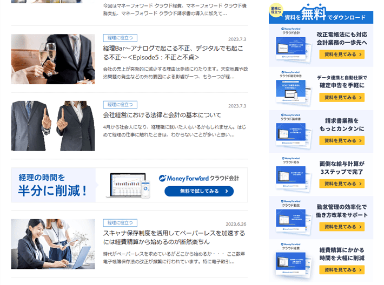Click 無料で試してみる banner button
Viewport: 384px width, 285px height.
(199, 191)
